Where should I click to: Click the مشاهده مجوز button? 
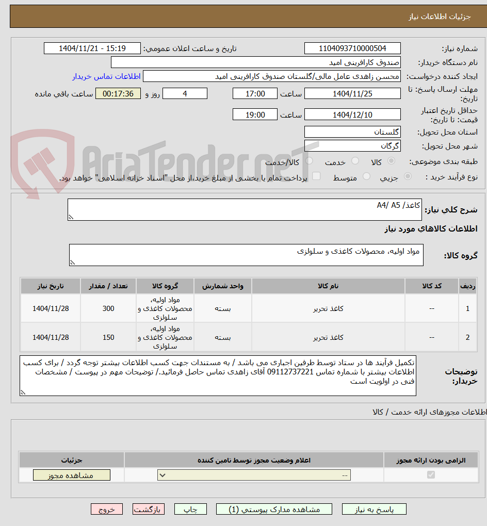pos(72,475)
